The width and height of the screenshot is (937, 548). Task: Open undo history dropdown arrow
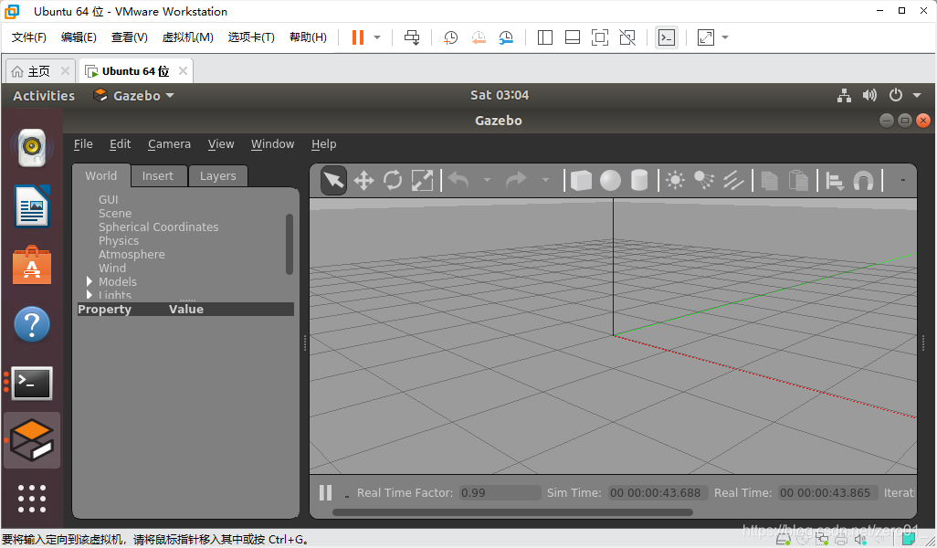tap(487, 180)
